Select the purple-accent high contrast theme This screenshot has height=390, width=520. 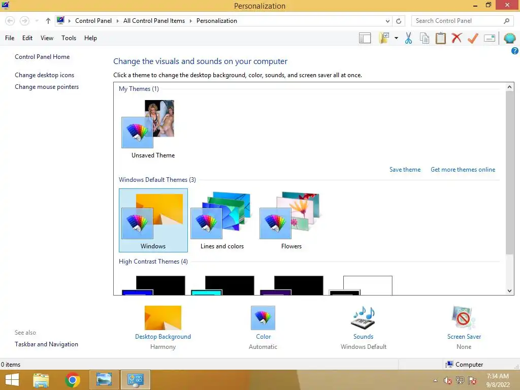[291, 285]
